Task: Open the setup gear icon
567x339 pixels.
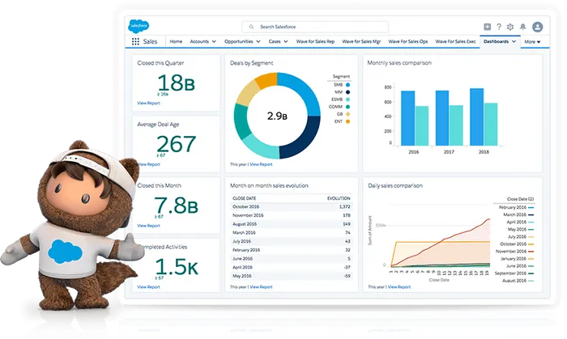Action: (x=510, y=27)
